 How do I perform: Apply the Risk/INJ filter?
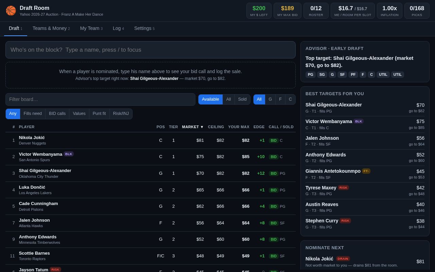121,114
